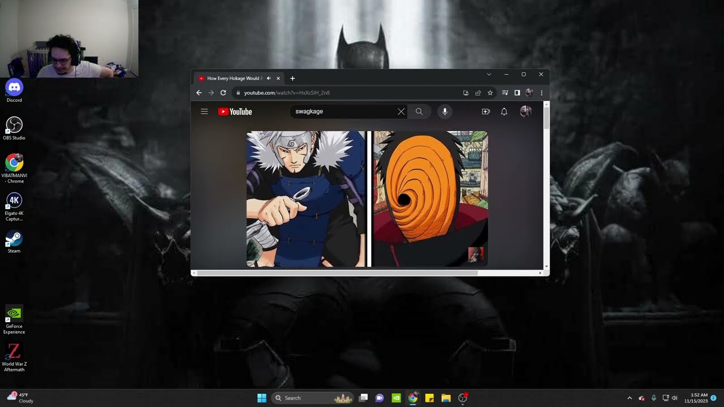The height and width of the screenshot is (407, 724).
Task: Open the Discord desktop shortcut
Action: click(x=14, y=90)
